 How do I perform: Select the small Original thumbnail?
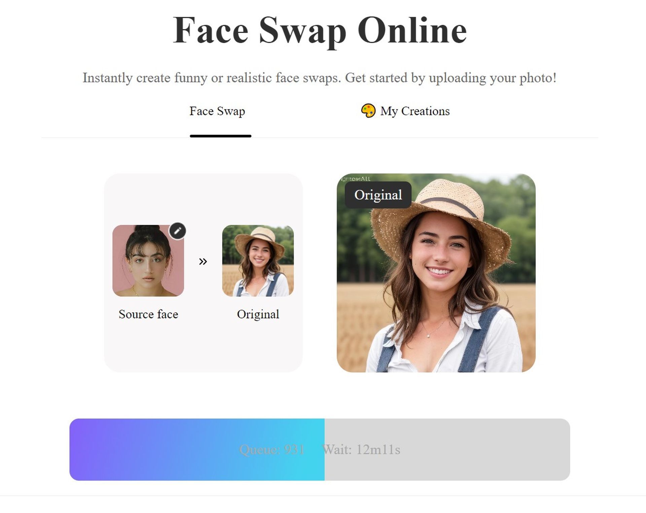[x=258, y=261]
